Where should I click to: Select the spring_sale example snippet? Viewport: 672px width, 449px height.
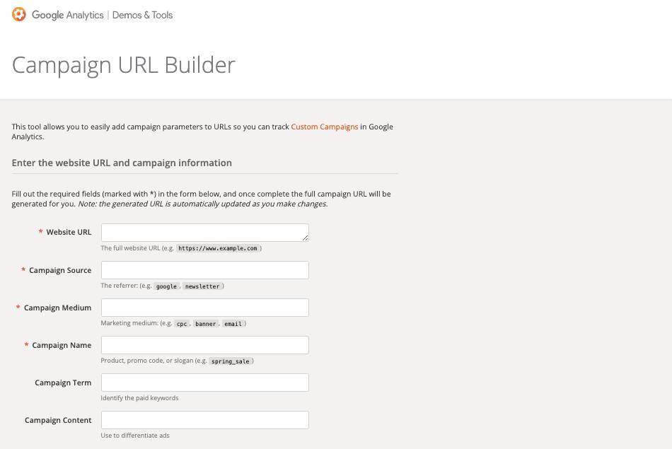231,361
